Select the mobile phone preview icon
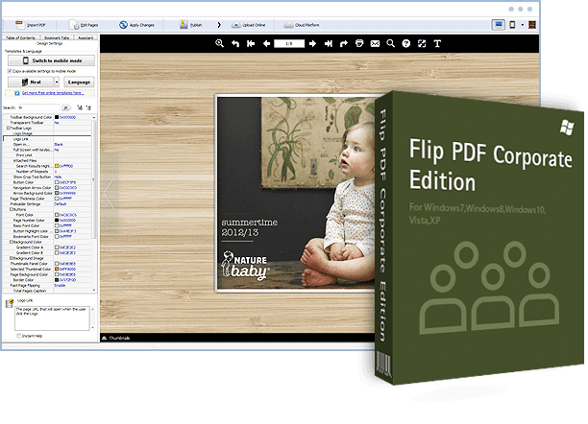588x424 pixels. point(512,25)
